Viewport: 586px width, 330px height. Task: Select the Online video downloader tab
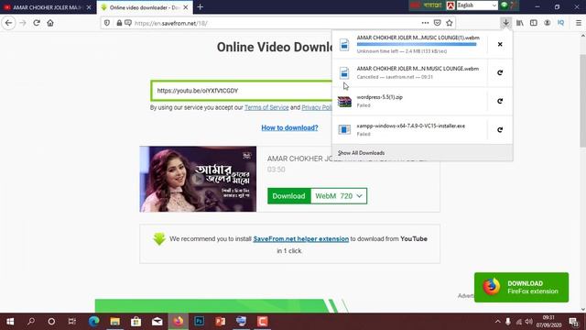145,7
